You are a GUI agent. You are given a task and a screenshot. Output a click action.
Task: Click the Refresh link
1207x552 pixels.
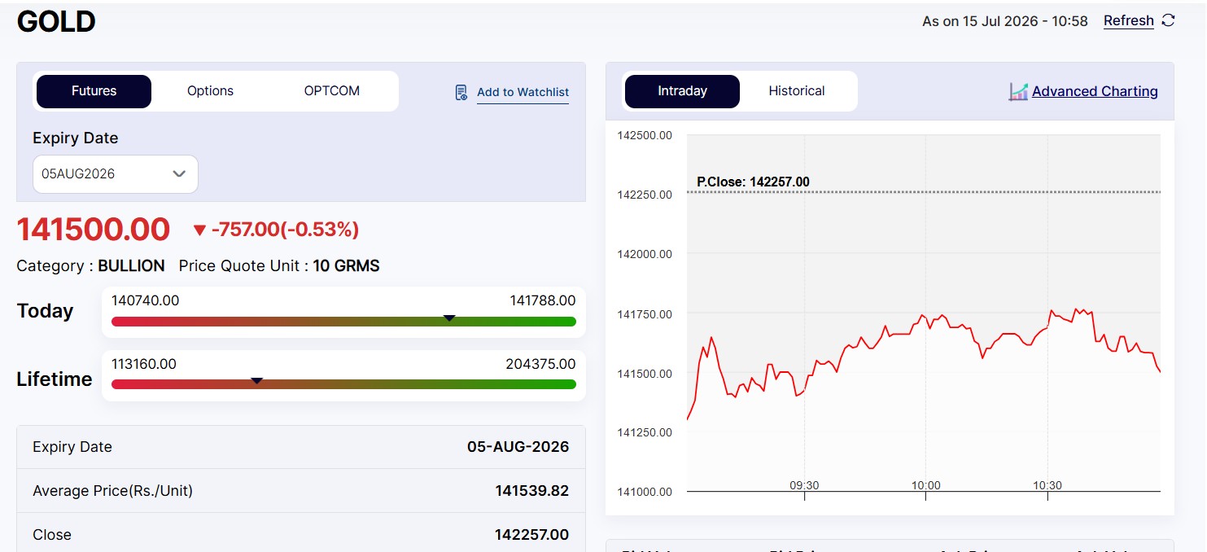point(1128,20)
